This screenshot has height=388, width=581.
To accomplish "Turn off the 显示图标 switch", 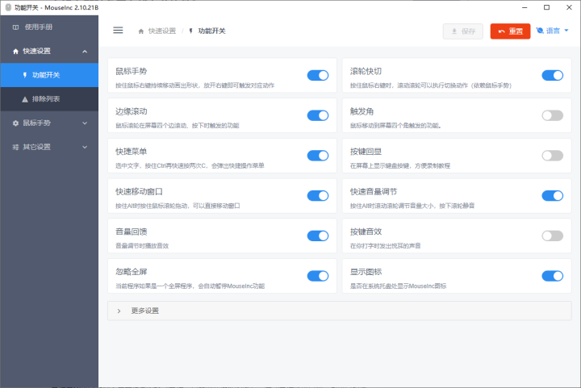I will pyautogui.click(x=552, y=276).
